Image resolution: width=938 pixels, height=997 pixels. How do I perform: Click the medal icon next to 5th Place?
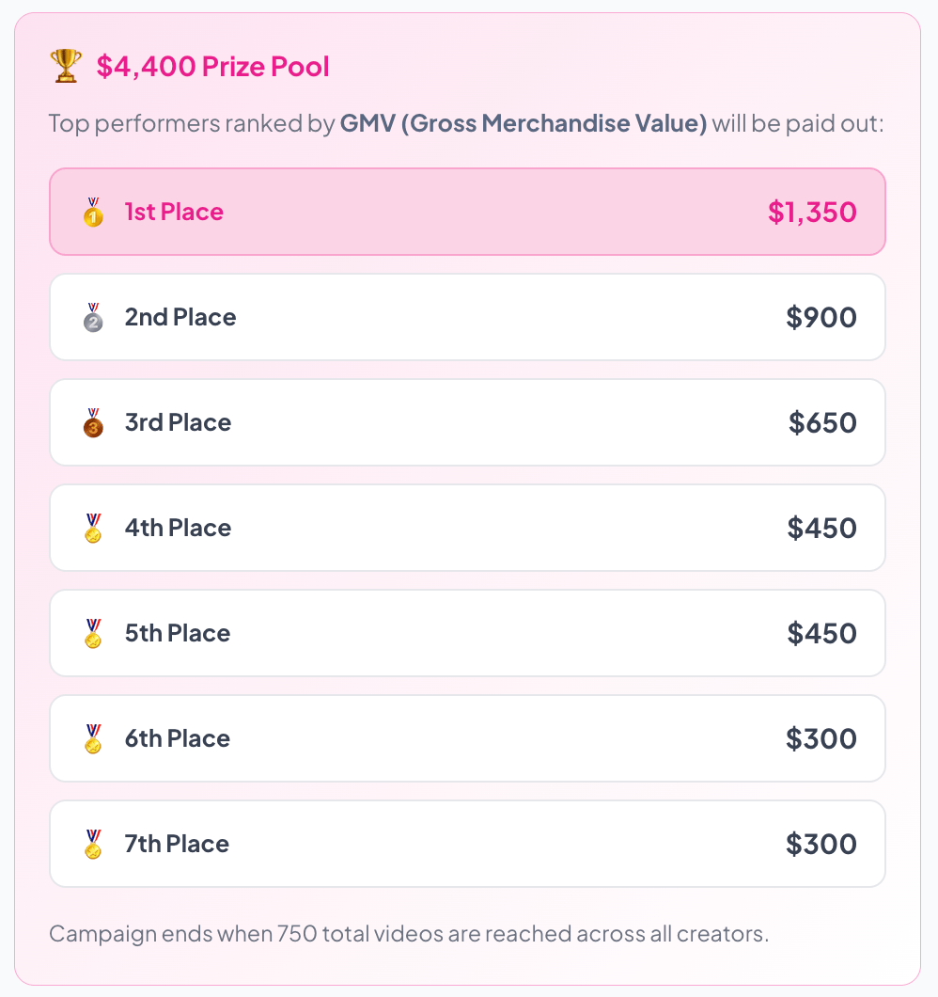tap(93, 634)
